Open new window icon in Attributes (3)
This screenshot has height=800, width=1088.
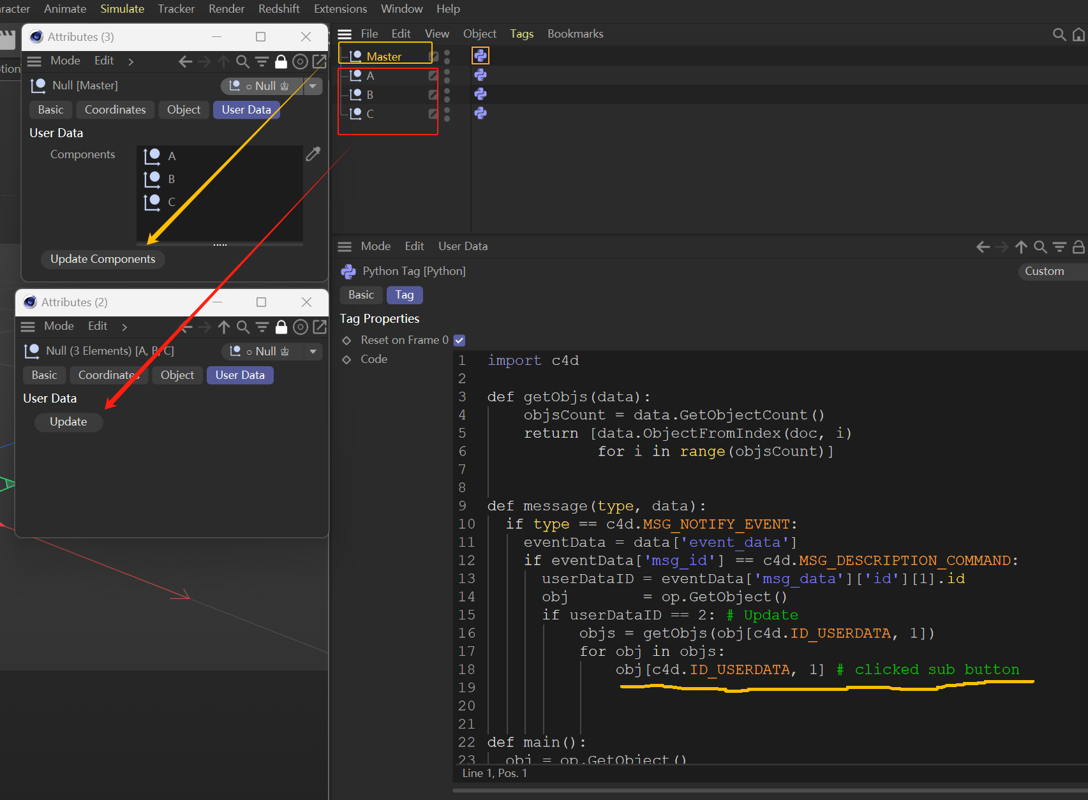(x=320, y=62)
